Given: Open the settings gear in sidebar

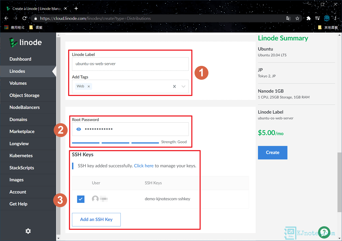Looking at the screenshot, I should (28, 231).
